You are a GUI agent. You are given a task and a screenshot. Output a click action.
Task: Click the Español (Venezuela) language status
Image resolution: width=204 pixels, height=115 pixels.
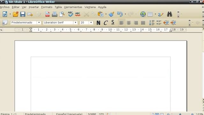coord(69,114)
